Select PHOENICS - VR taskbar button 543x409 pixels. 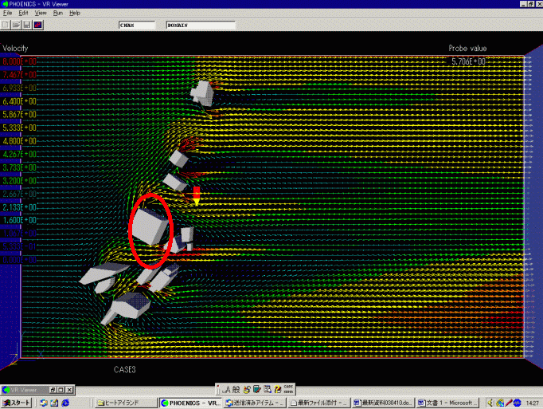[190, 403]
